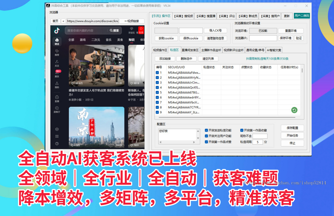Image resolution: width=334 pixels, height=216 pixels.
Task: Toggle checkbox for row 2
Action: 157,78
